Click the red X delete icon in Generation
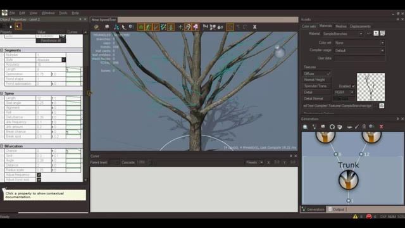The height and width of the screenshot is (228, 405). [x=381, y=127]
